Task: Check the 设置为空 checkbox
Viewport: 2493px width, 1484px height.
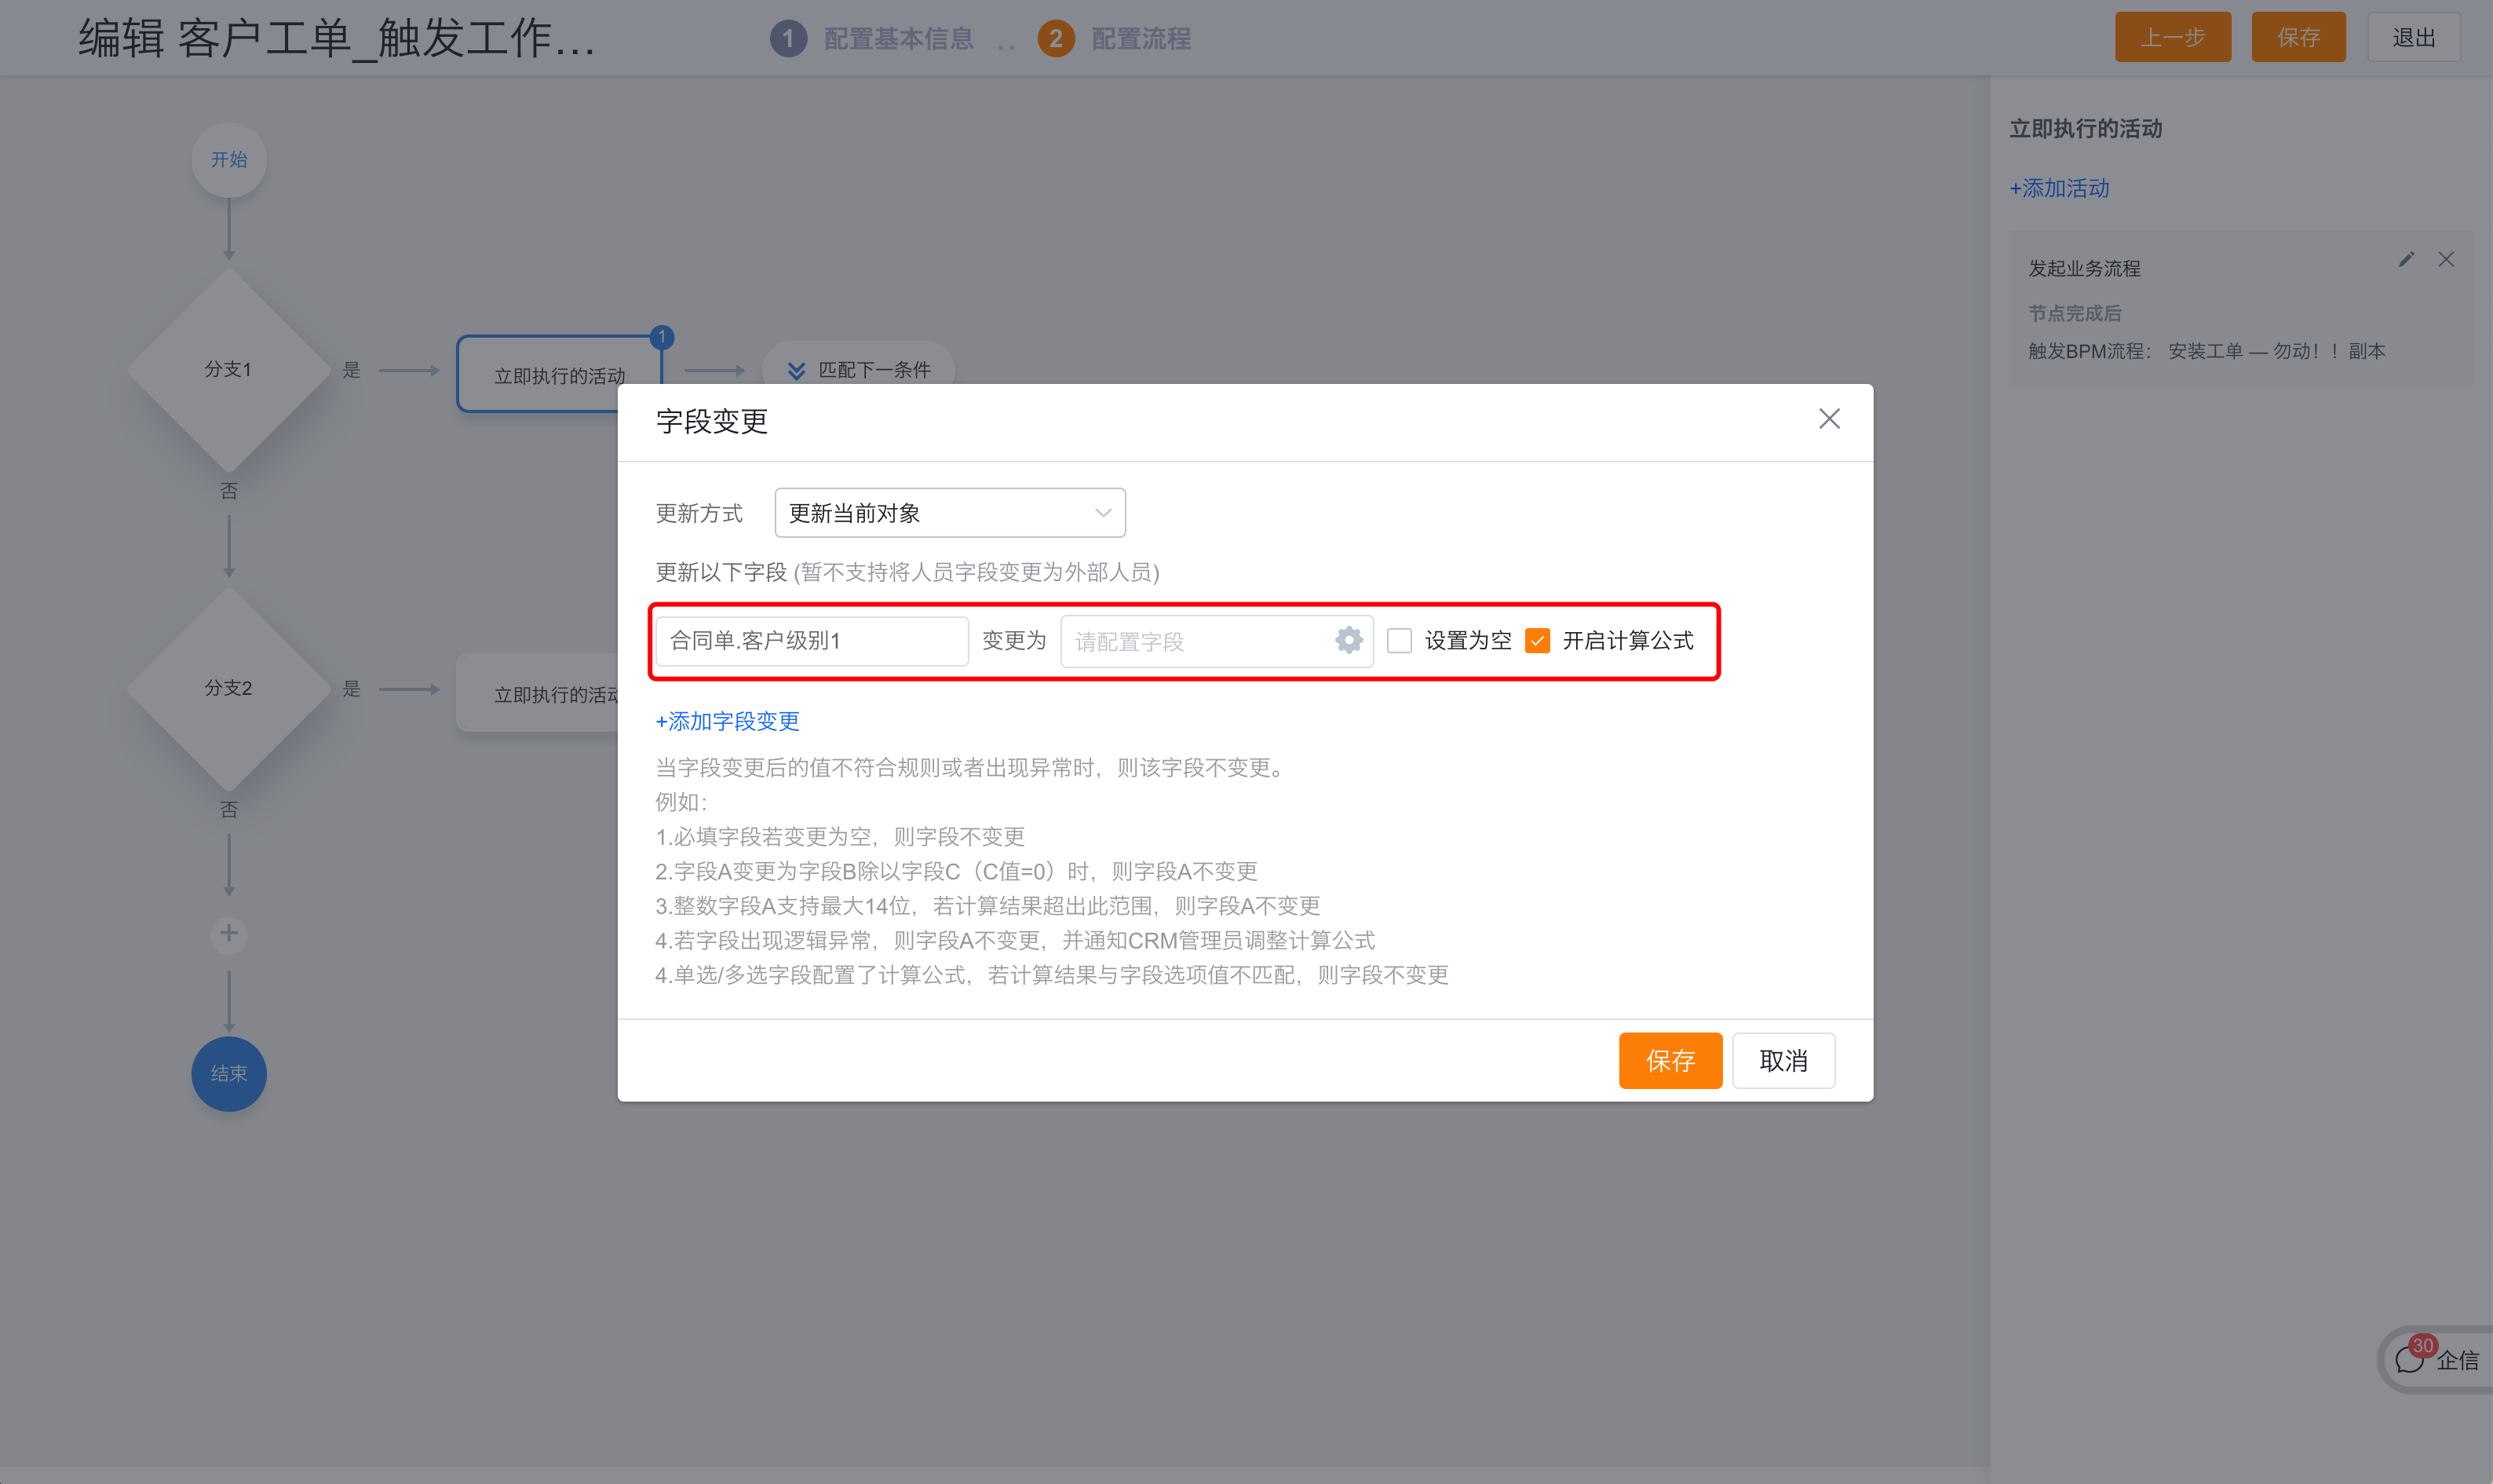Action: pos(1400,641)
